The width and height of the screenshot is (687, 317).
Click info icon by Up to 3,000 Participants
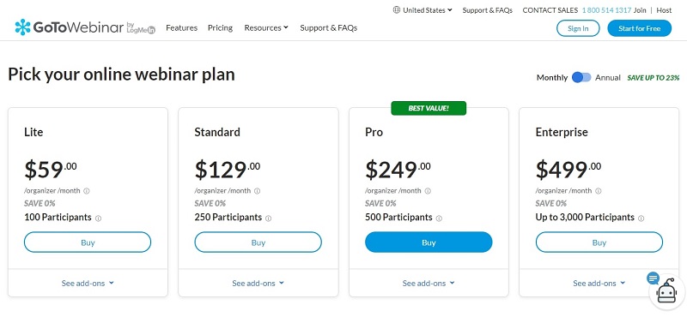[x=641, y=218]
